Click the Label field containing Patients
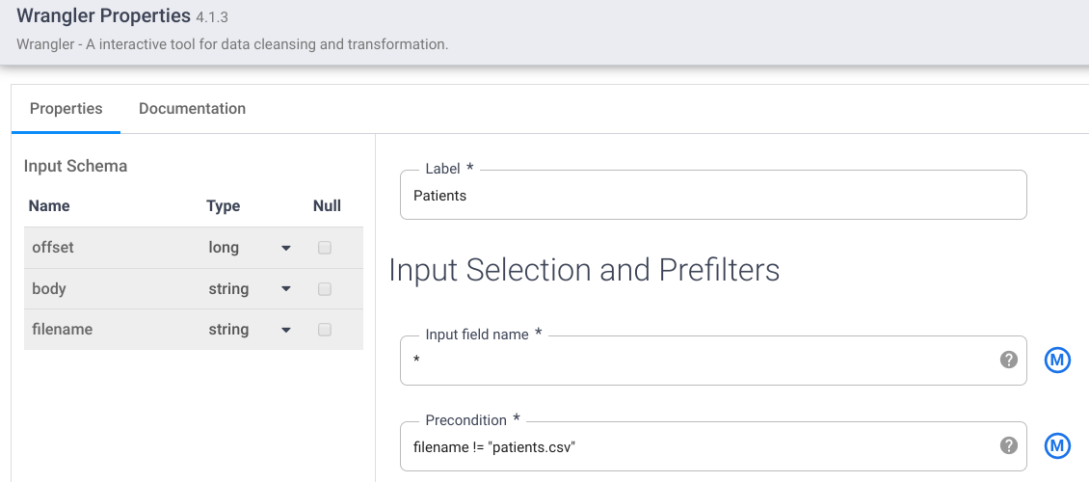 pos(712,196)
